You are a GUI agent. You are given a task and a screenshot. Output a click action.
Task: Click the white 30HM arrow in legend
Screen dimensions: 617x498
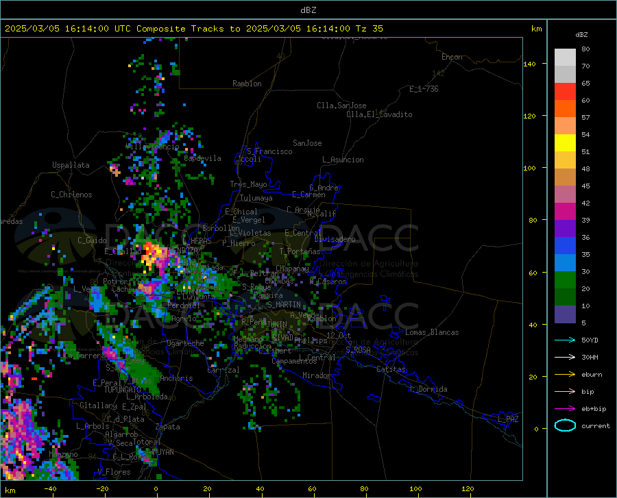pyautogui.click(x=565, y=357)
